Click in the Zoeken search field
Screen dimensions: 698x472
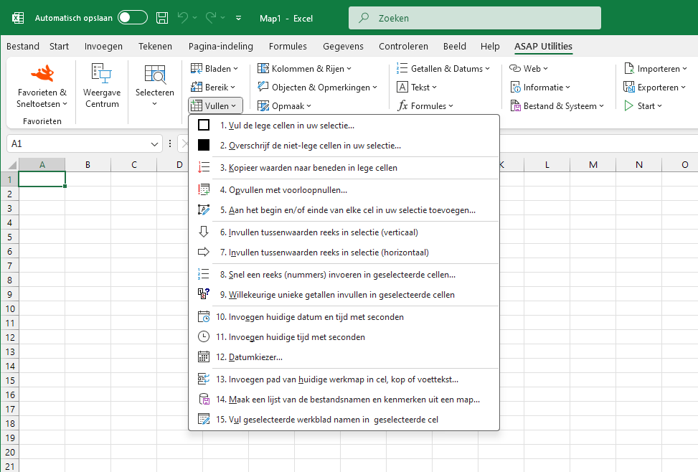tap(474, 18)
